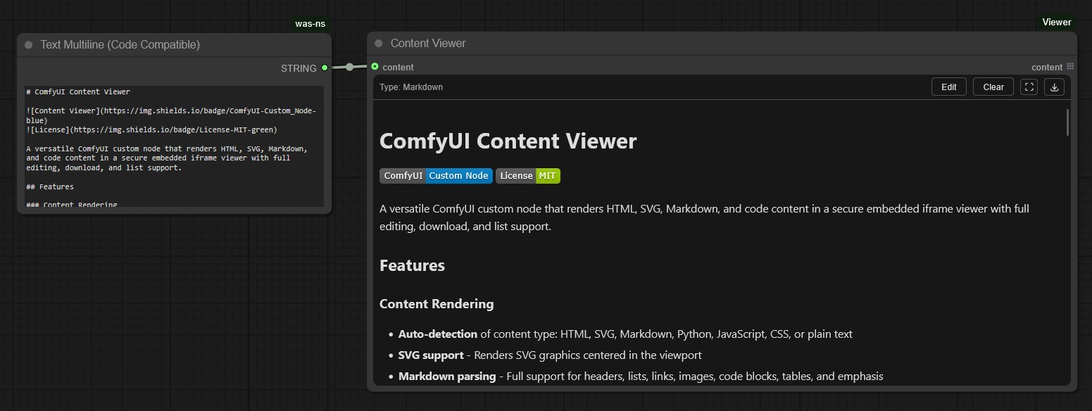The image size is (1092, 411).
Task: Click the grid icon beside content output
Action: point(1070,67)
